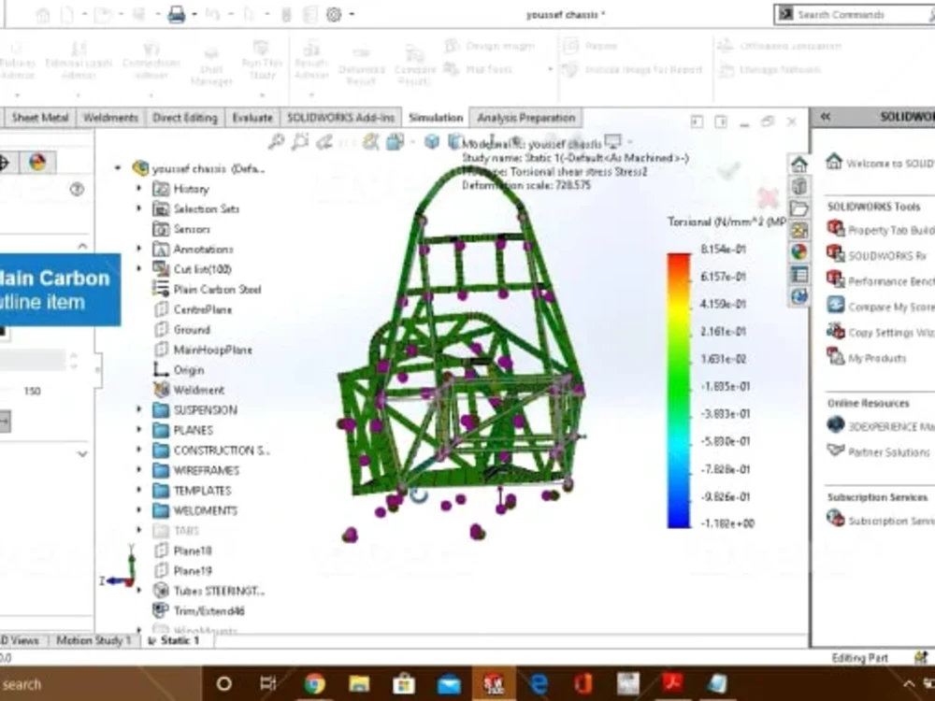Open Google Chrome from the taskbar
The width and height of the screenshot is (935, 701).
pos(315,683)
